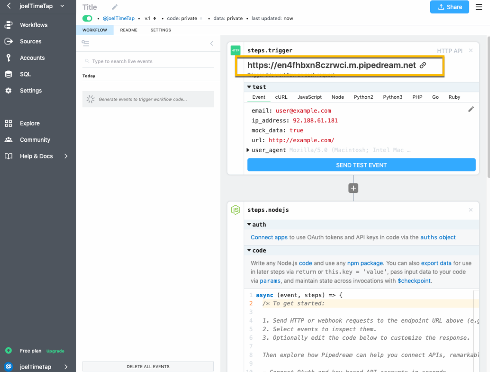Switch to the README tab
The image size is (490, 372).
pos(129,30)
